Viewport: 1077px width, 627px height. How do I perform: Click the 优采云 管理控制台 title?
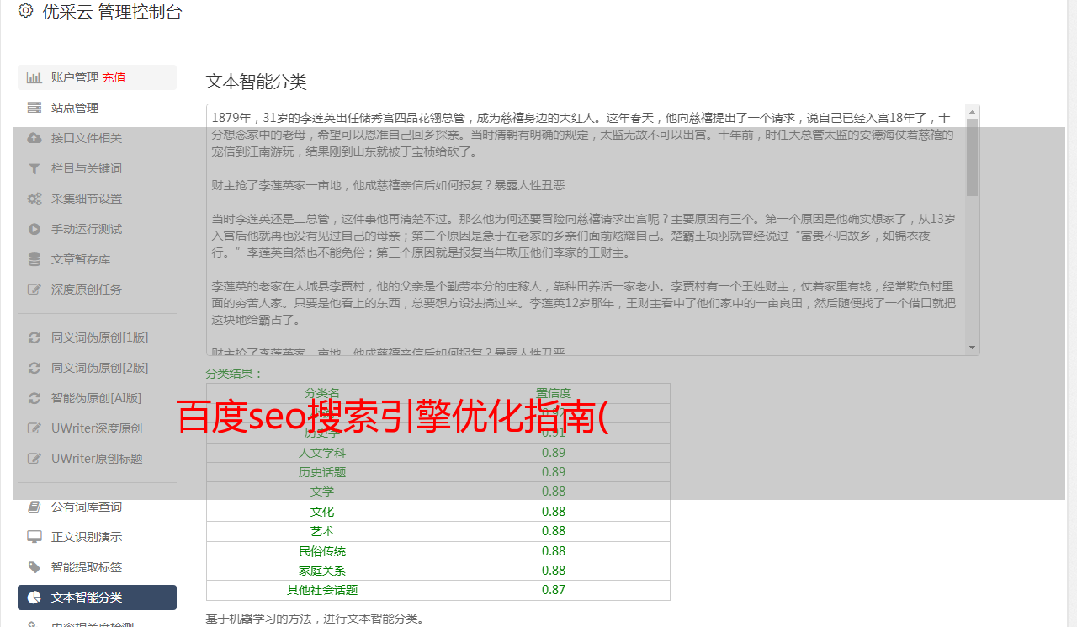(x=112, y=12)
